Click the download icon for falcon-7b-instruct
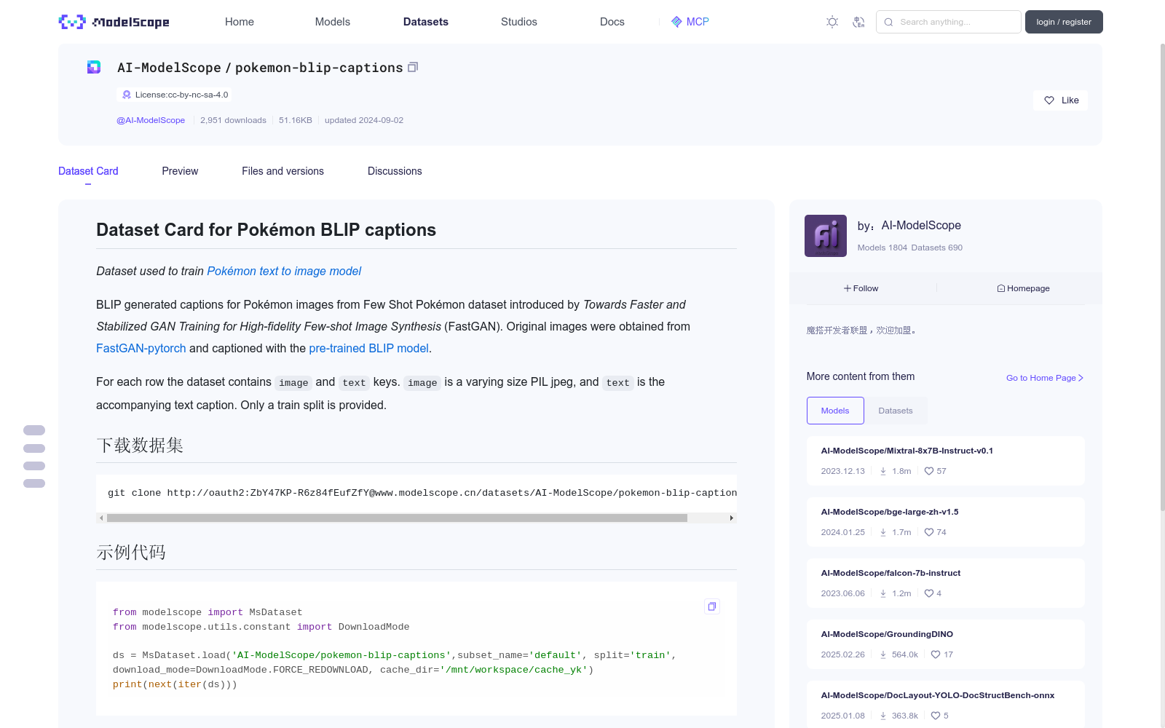 (883, 593)
